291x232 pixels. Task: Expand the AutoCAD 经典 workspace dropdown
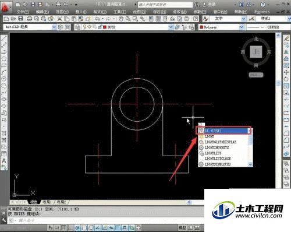pyautogui.click(x=54, y=27)
